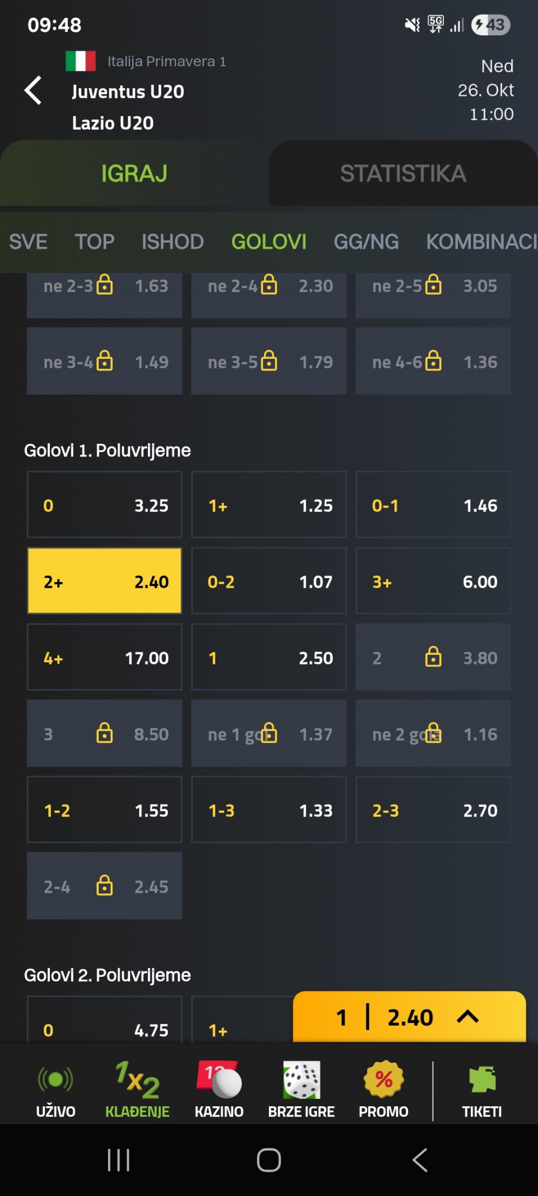Tap the back arrow next to Juventus U20
Image resolution: width=538 pixels, height=1196 pixels.
[x=34, y=91]
